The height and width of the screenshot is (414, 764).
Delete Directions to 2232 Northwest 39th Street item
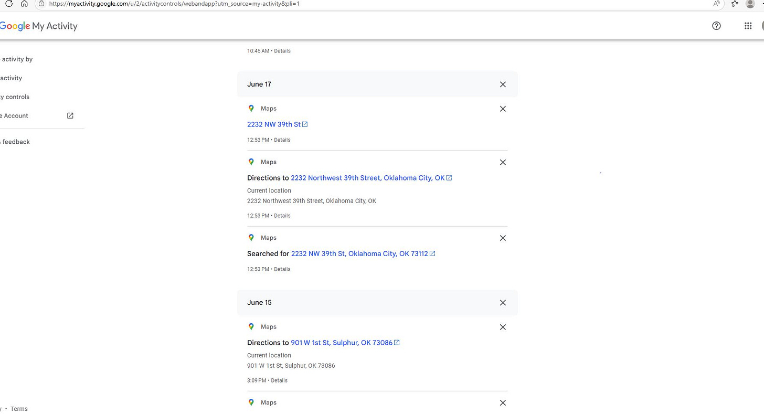point(503,163)
